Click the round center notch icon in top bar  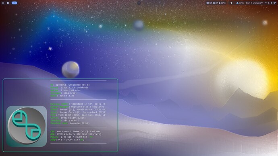click(x=139, y=3)
